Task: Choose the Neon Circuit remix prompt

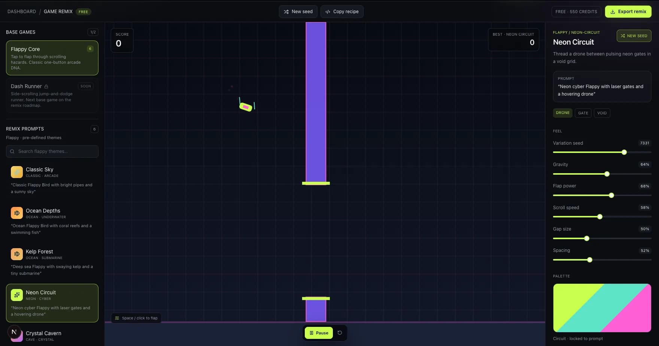Action: point(52,303)
